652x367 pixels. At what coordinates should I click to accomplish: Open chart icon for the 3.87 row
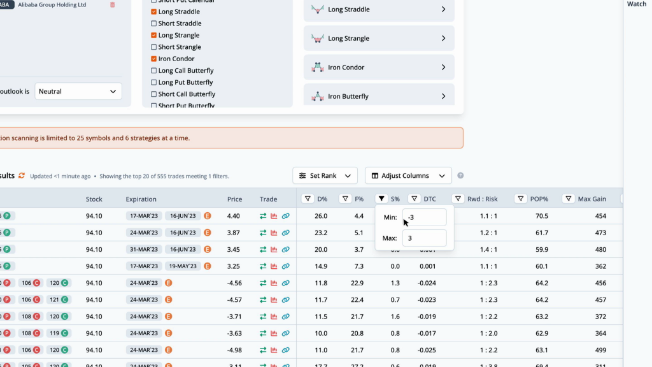274,233
